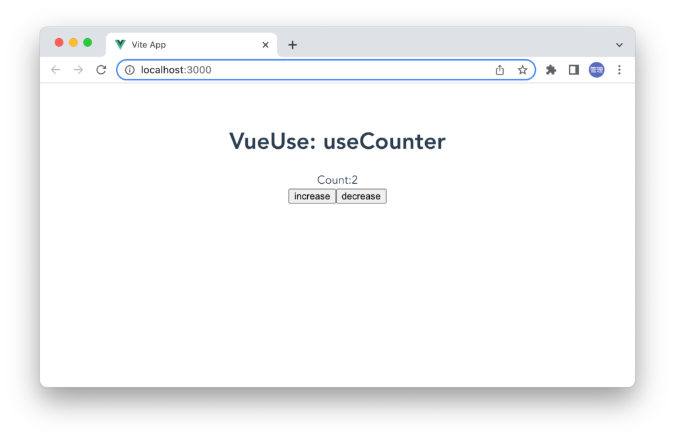Go forward to next page
This screenshot has height=440, width=675.
point(78,70)
